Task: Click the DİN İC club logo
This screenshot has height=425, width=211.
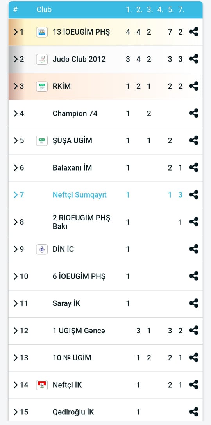Action: coord(42,249)
